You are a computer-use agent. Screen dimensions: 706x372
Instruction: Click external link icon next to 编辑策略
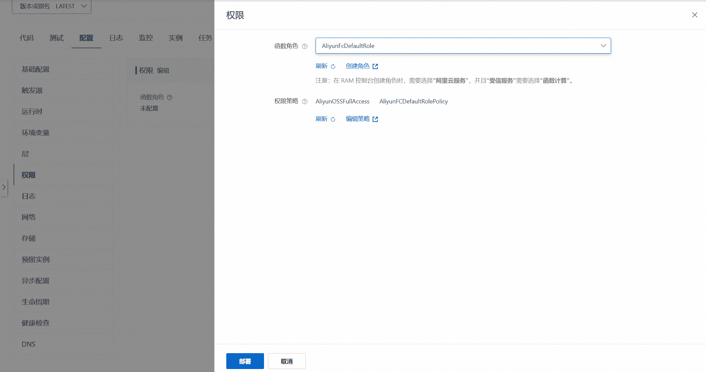tap(375, 119)
